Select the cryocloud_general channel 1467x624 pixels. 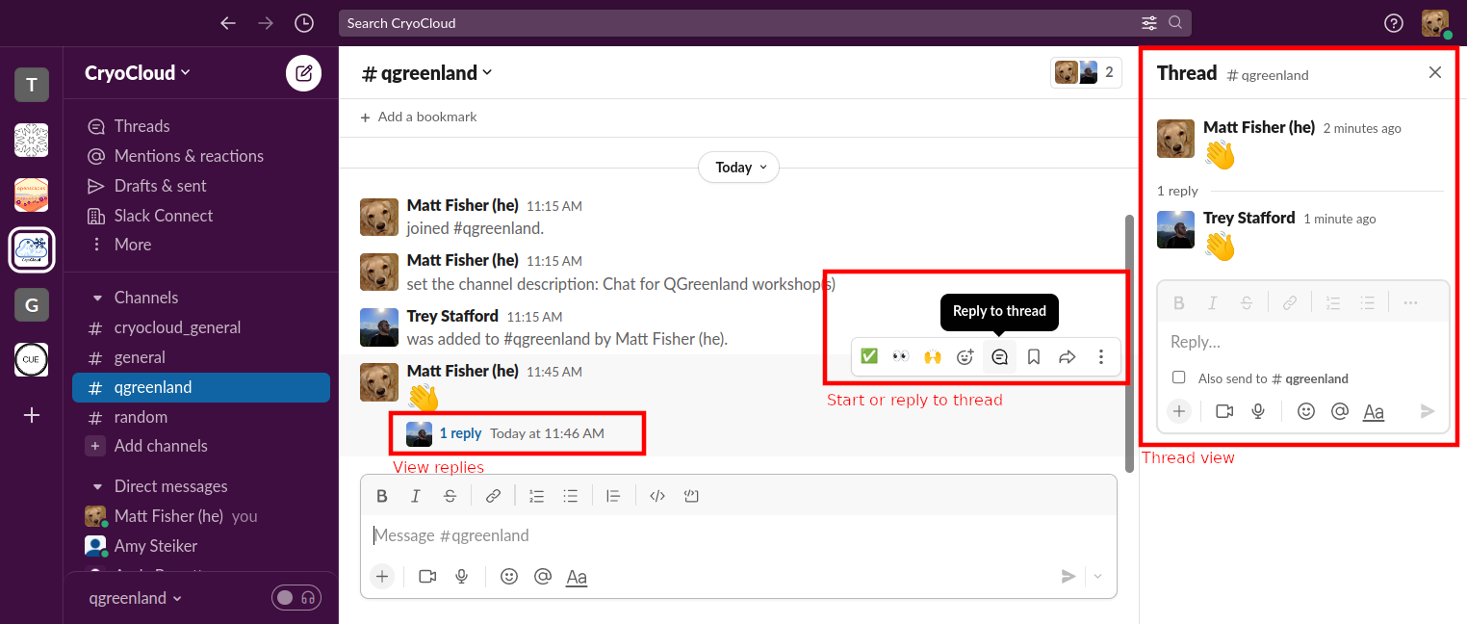[177, 327]
